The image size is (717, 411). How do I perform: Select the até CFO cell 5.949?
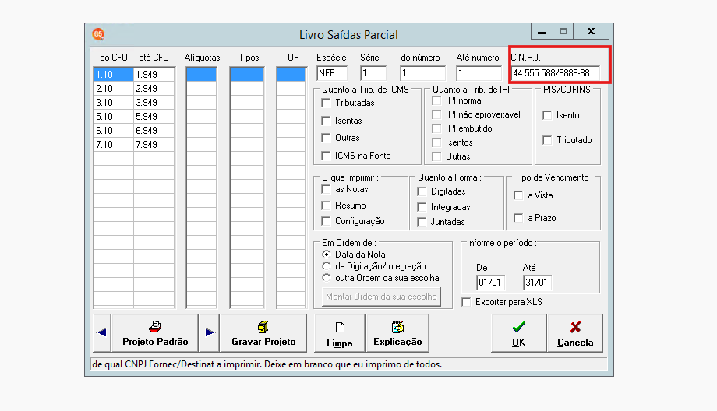pos(154,117)
